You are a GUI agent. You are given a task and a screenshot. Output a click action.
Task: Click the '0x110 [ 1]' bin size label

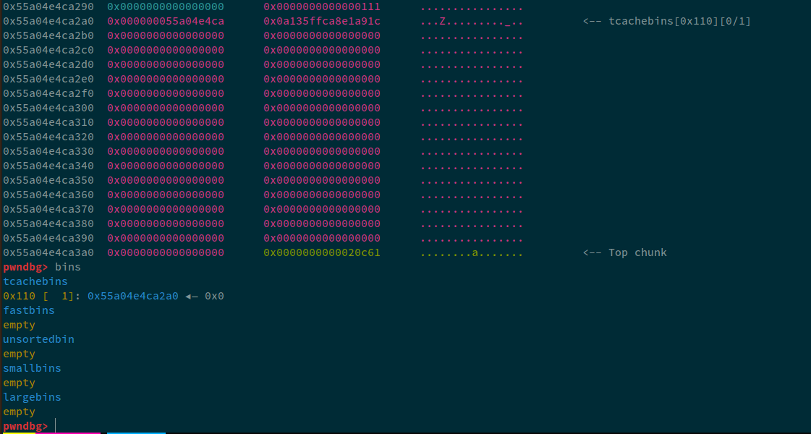[x=39, y=297]
